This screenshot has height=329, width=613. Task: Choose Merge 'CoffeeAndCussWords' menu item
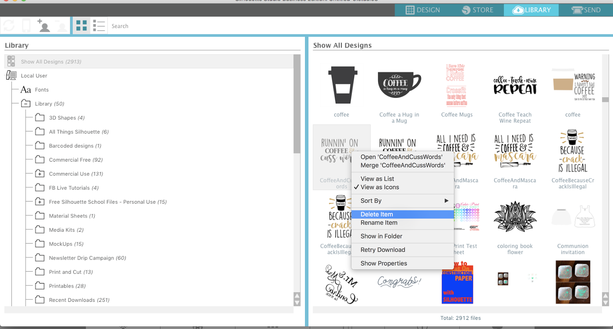pos(403,165)
